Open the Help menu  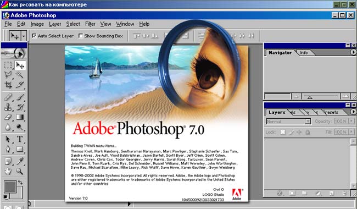(x=144, y=24)
